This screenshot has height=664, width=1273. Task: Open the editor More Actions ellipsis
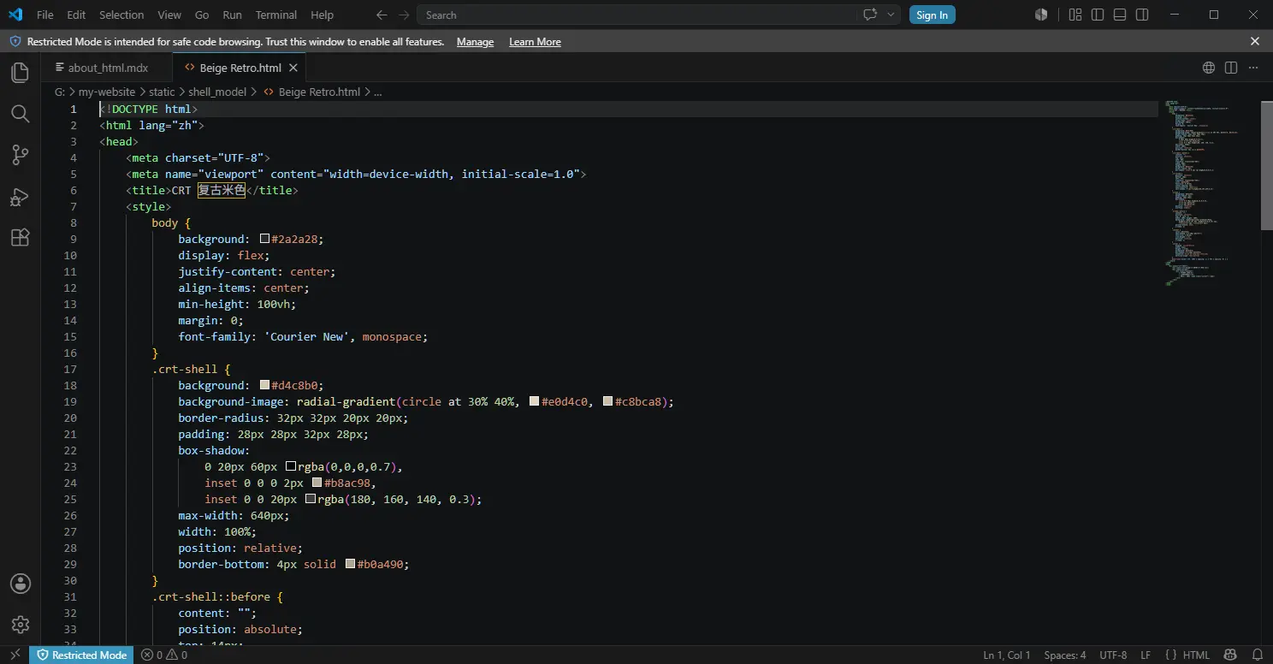pos(1253,68)
